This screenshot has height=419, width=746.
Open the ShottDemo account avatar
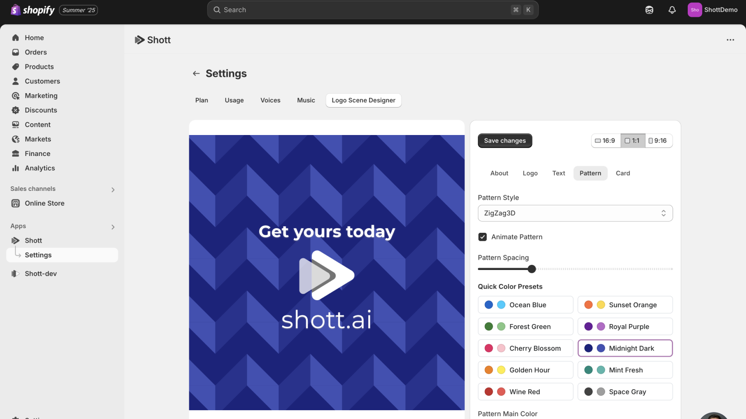(x=695, y=10)
